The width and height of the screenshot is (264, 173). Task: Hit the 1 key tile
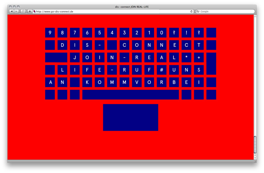[149, 33]
